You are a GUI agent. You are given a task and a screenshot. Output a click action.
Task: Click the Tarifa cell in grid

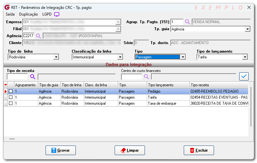coord(168,97)
